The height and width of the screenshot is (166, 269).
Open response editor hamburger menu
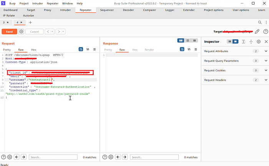click(x=196, y=49)
